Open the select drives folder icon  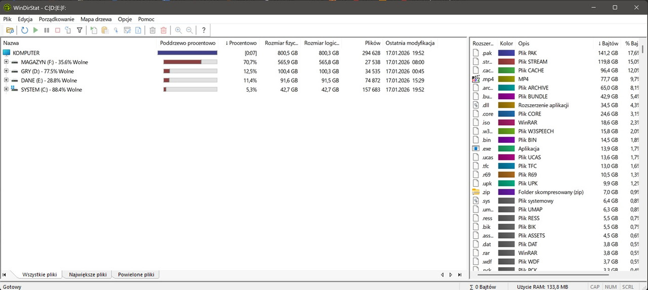(10, 30)
